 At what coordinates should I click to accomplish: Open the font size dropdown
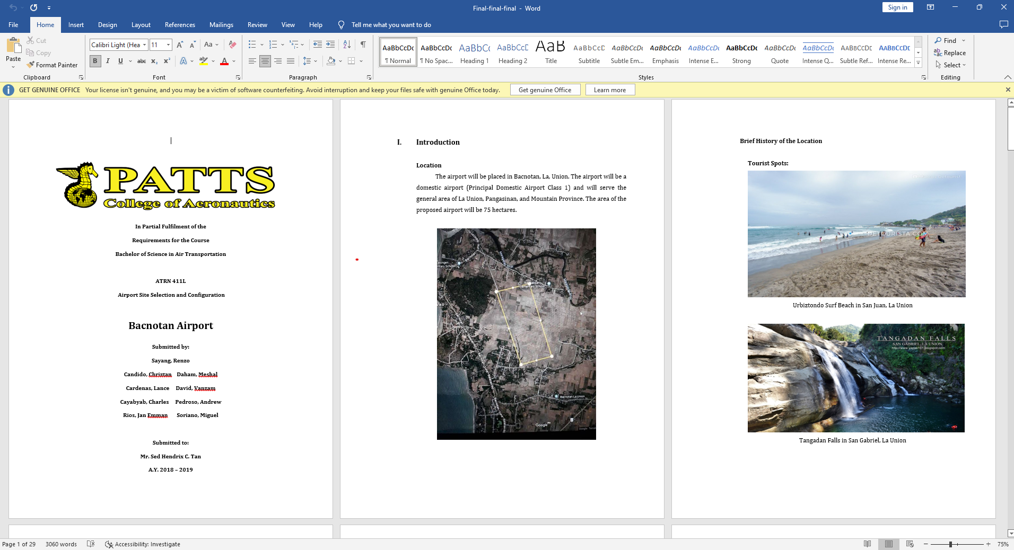168,45
